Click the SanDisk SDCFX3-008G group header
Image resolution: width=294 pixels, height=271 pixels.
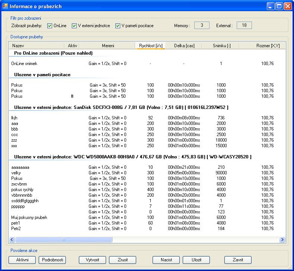pyautogui.click(x=121, y=107)
